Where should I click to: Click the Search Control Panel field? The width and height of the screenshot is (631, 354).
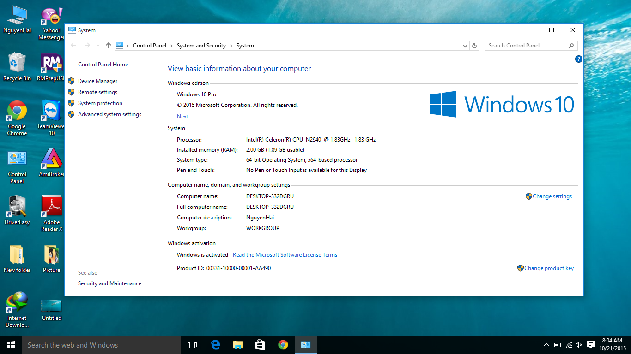pyautogui.click(x=527, y=46)
